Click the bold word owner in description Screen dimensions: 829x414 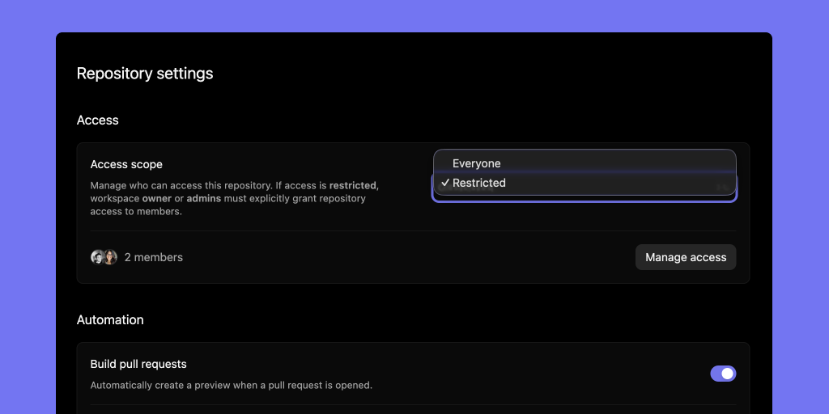click(157, 198)
